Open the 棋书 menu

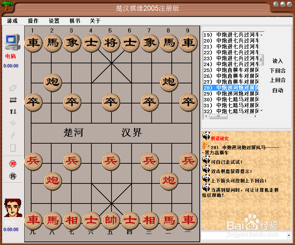[75, 21]
